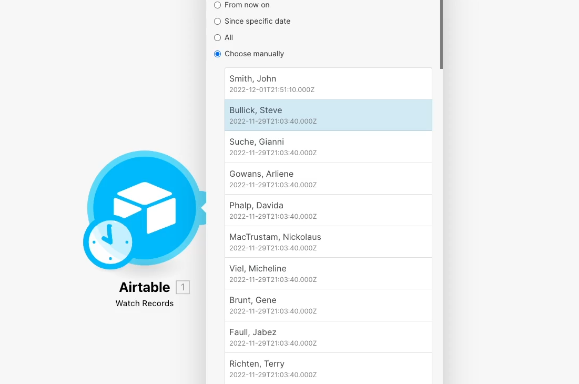
Task: Select the 'MacTrustam, Nickolaus' record
Action: (328, 242)
